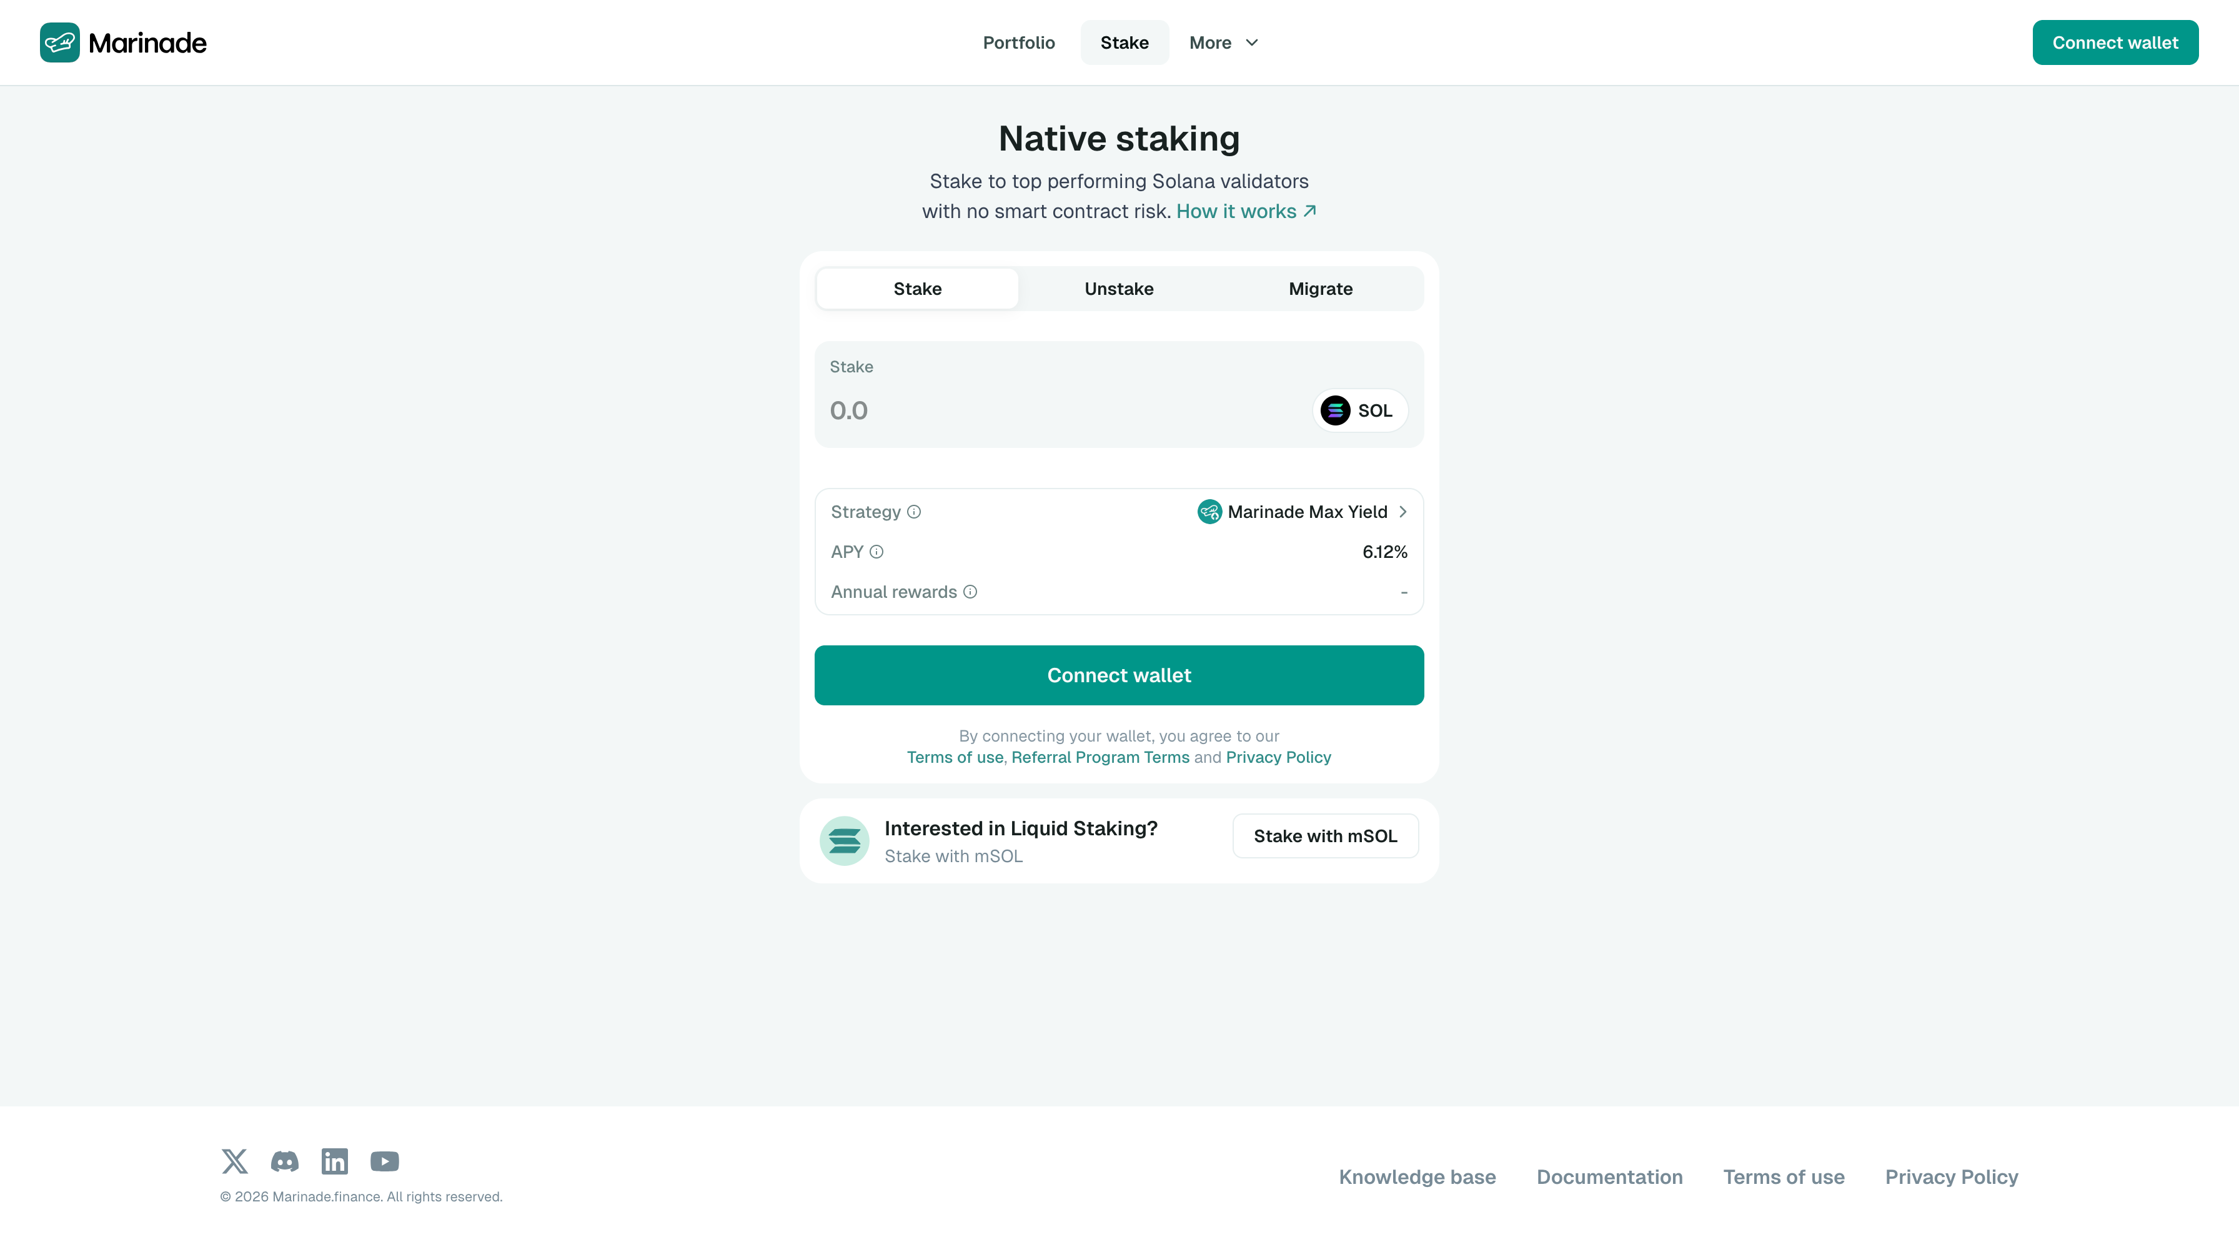
Task: Open the Referral Program Terms link
Action: (x=1100, y=757)
